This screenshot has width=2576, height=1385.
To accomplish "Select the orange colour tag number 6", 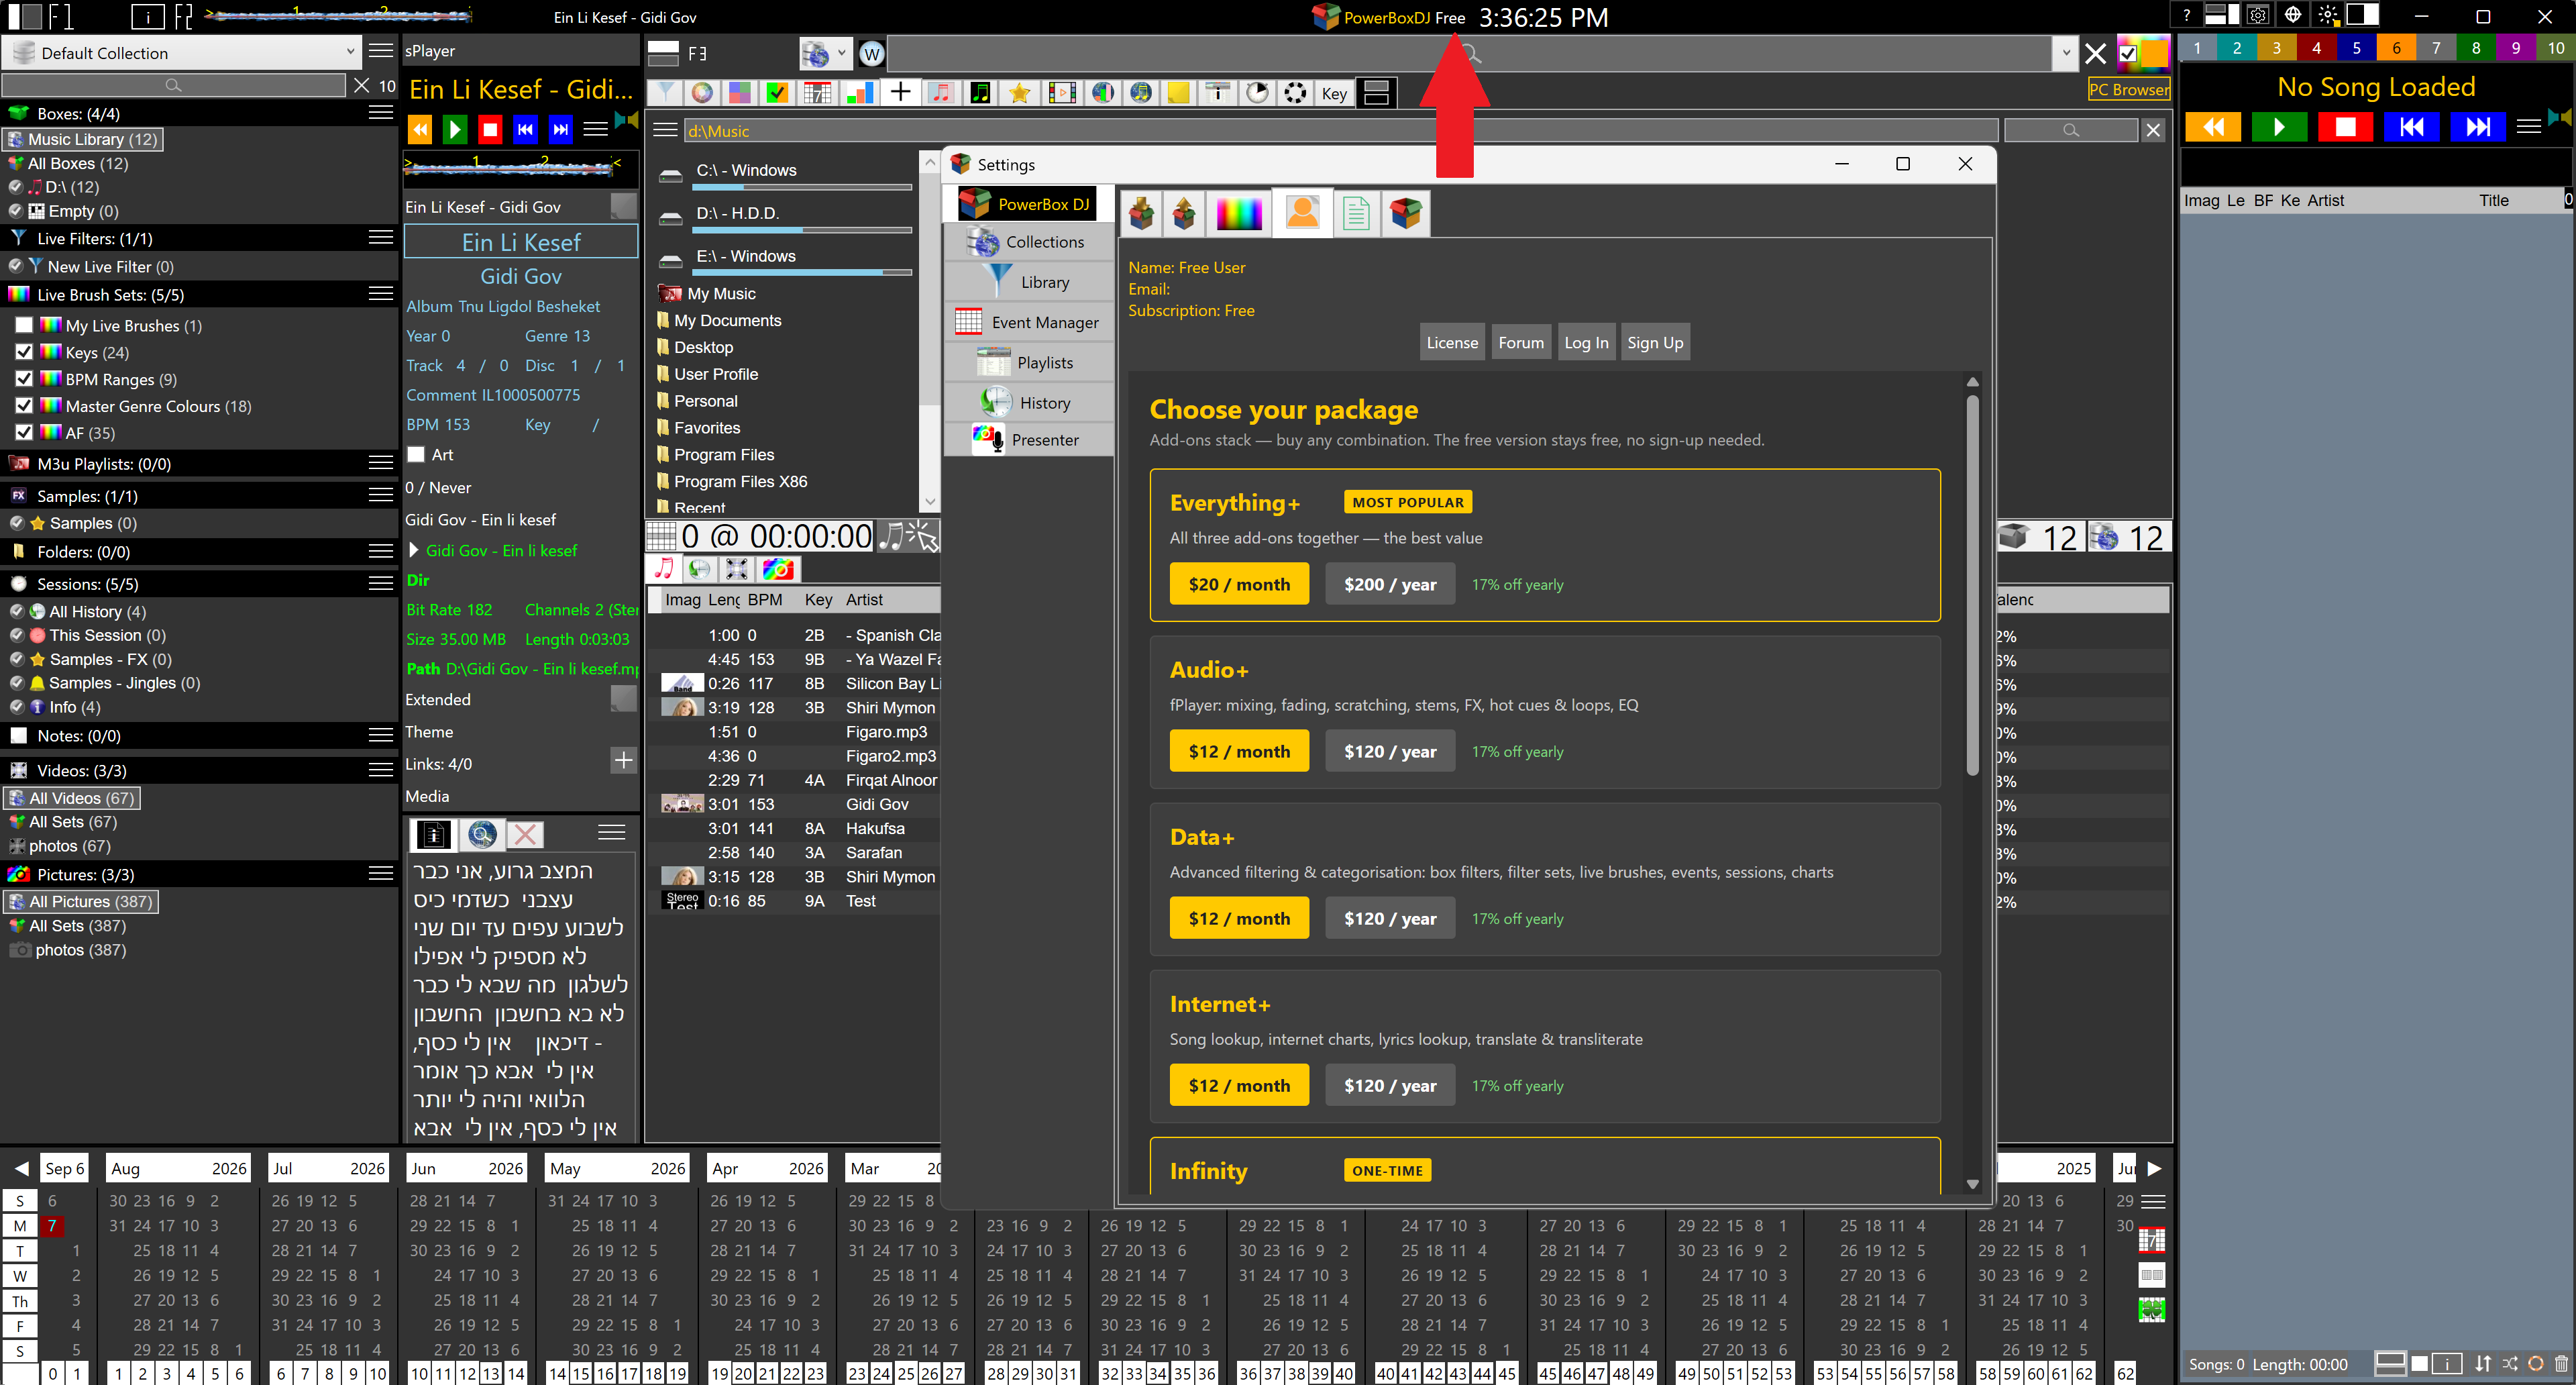I will [2396, 47].
